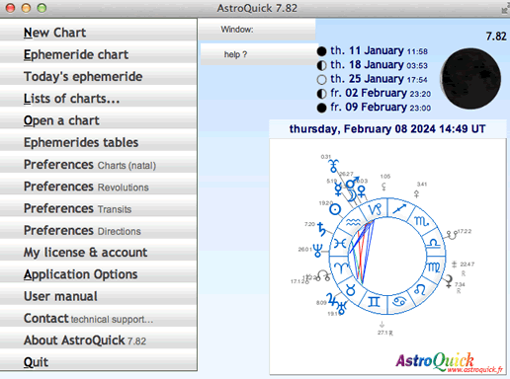
Task: Click the Leo sign segment
Action: (420, 289)
